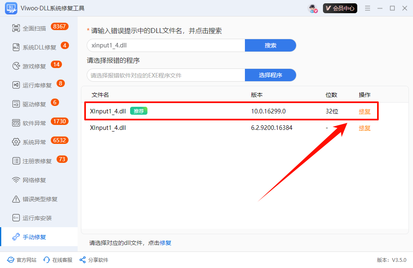The height and width of the screenshot is (268, 413).
Task: Open the member center (会员中心) button
Action: coord(340,8)
